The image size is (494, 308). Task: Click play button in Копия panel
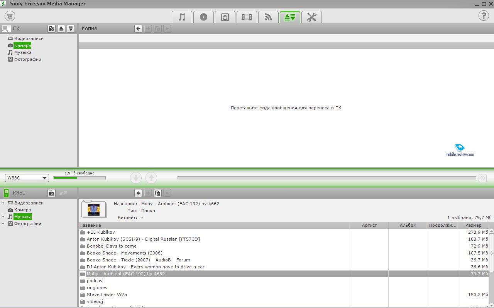point(167,28)
